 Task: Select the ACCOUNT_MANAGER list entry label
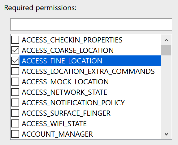coord(57,134)
